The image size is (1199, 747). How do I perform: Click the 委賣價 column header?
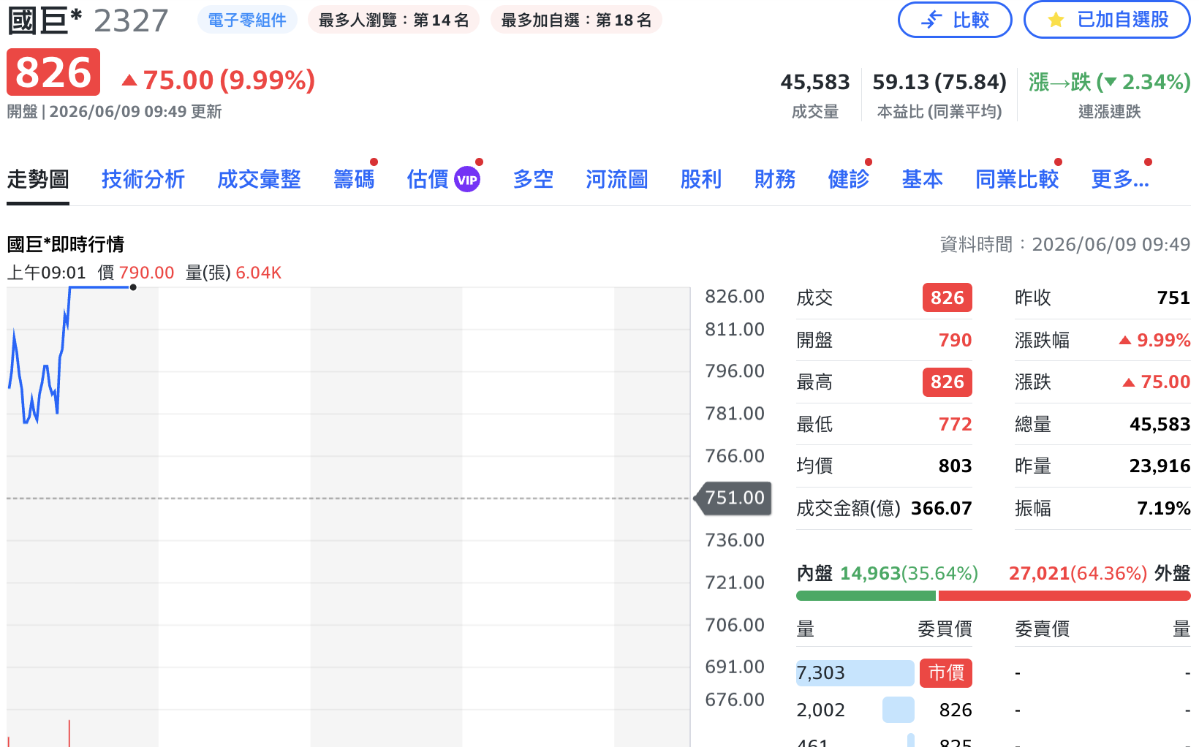(x=1042, y=629)
